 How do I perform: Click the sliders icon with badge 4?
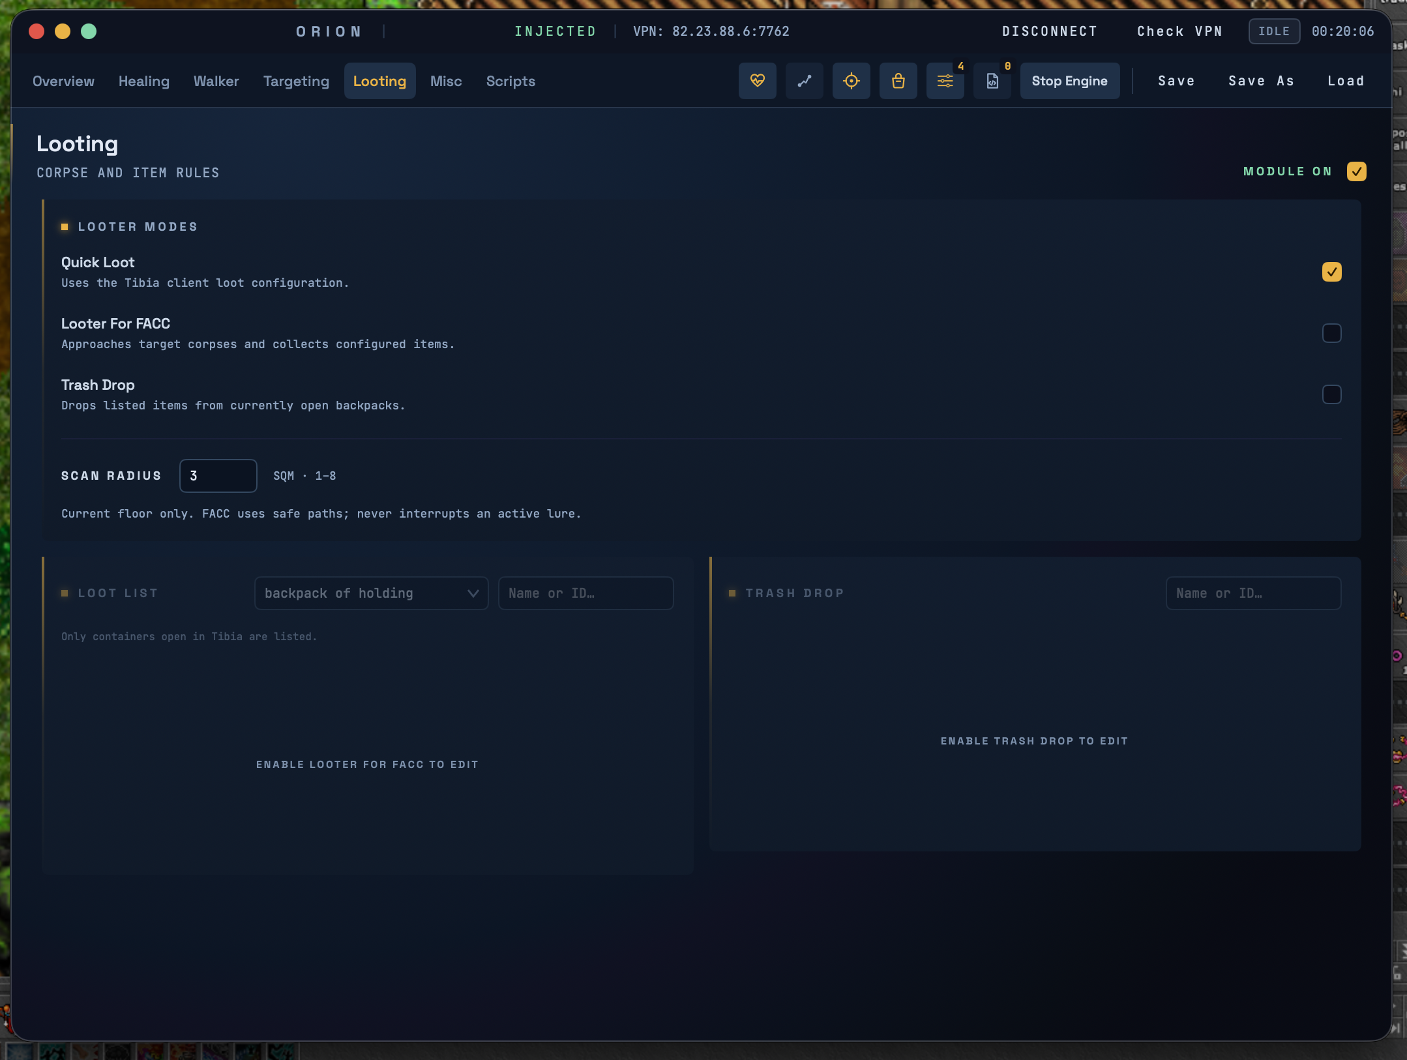click(945, 81)
